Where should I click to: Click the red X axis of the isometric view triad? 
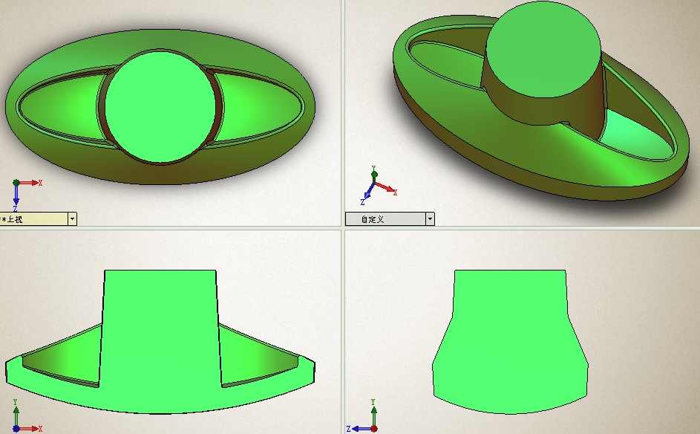tap(387, 188)
